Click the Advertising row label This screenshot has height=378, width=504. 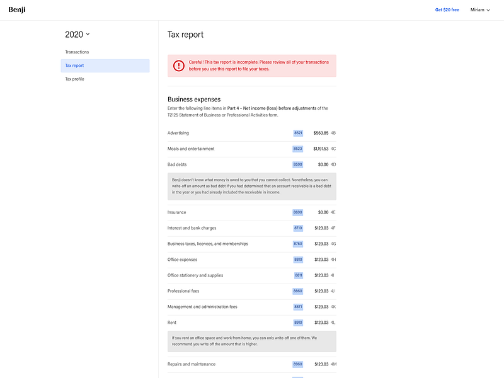click(178, 133)
